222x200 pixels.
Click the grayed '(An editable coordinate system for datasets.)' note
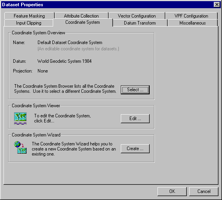(78, 49)
